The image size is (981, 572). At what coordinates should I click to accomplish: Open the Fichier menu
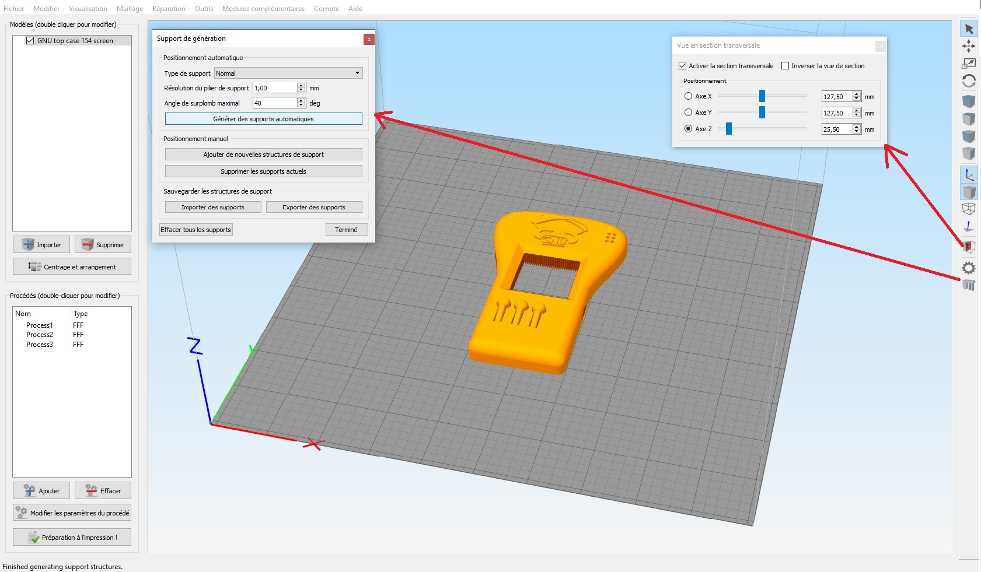[14, 9]
